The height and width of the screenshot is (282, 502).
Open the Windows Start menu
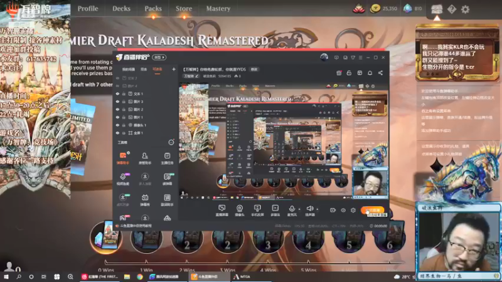click(x=6, y=276)
